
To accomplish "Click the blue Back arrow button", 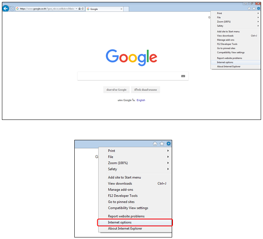I will 6,8.
